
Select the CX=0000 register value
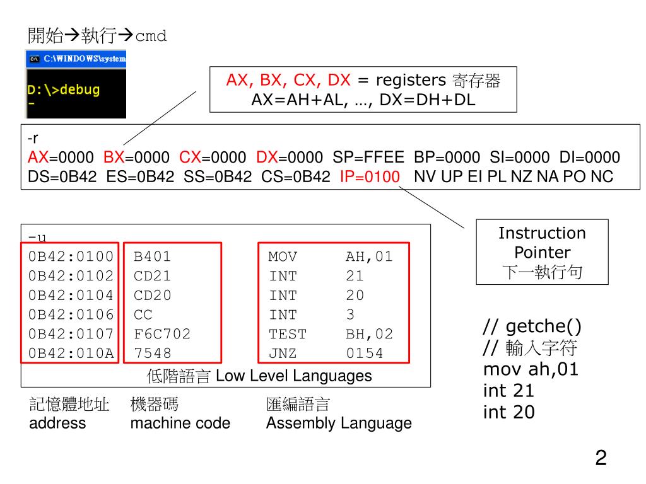click(x=213, y=157)
